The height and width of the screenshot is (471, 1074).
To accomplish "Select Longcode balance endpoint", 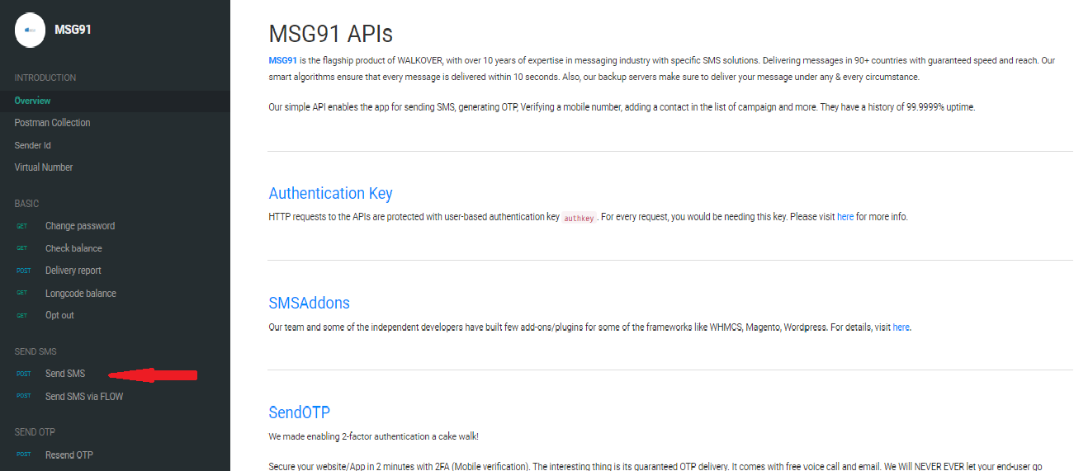I will click(x=80, y=294).
